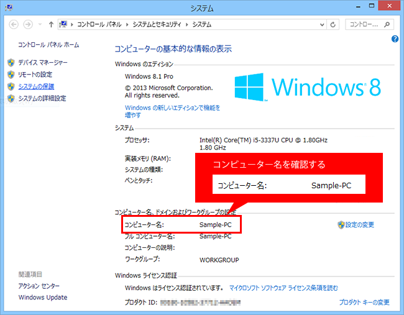Expand the arrow after コントロール パネル breadcrumb
Viewport: 404px width, 315px height.
127,24
